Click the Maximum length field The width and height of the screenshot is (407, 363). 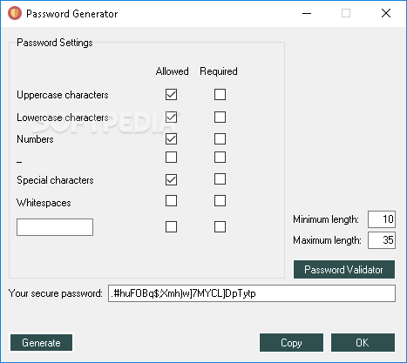(x=382, y=240)
